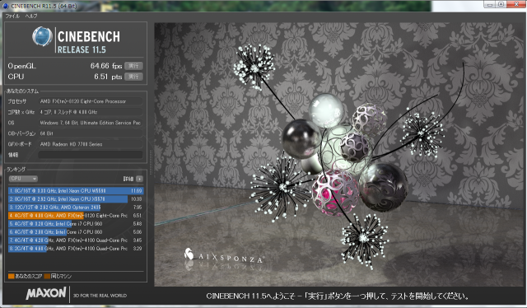
Task: Select ranking row Intel Core i7 CPU 960
Action: point(76,224)
